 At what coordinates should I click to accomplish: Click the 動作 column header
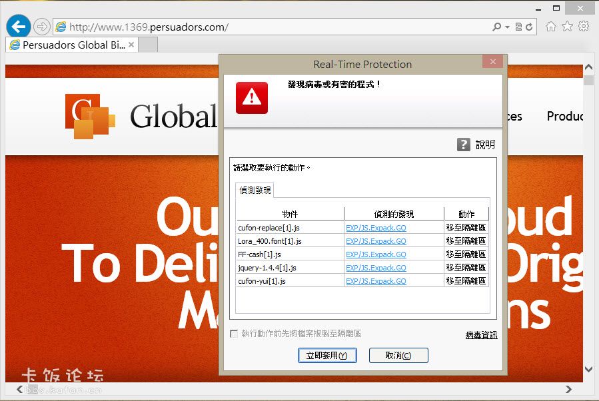(x=466, y=214)
